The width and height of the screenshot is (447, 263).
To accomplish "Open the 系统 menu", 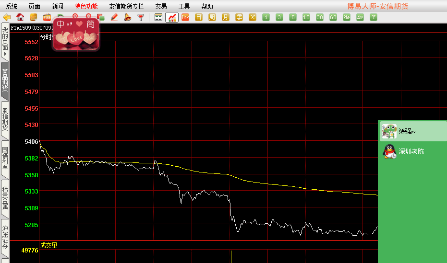I will tap(12, 6).
